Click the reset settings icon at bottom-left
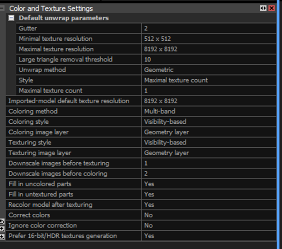 [2, 221]
